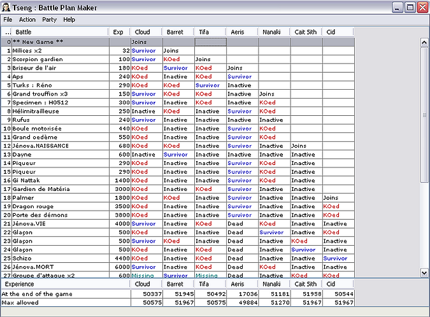Select the 'Scorpion gardien' battle
430x317 pixels.
[178, 59]
